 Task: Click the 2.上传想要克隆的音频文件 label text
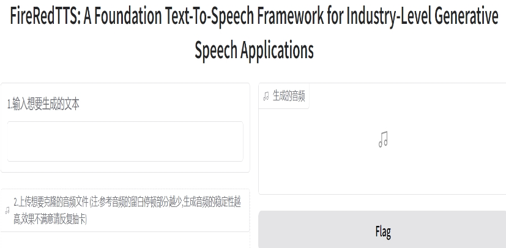51,201
